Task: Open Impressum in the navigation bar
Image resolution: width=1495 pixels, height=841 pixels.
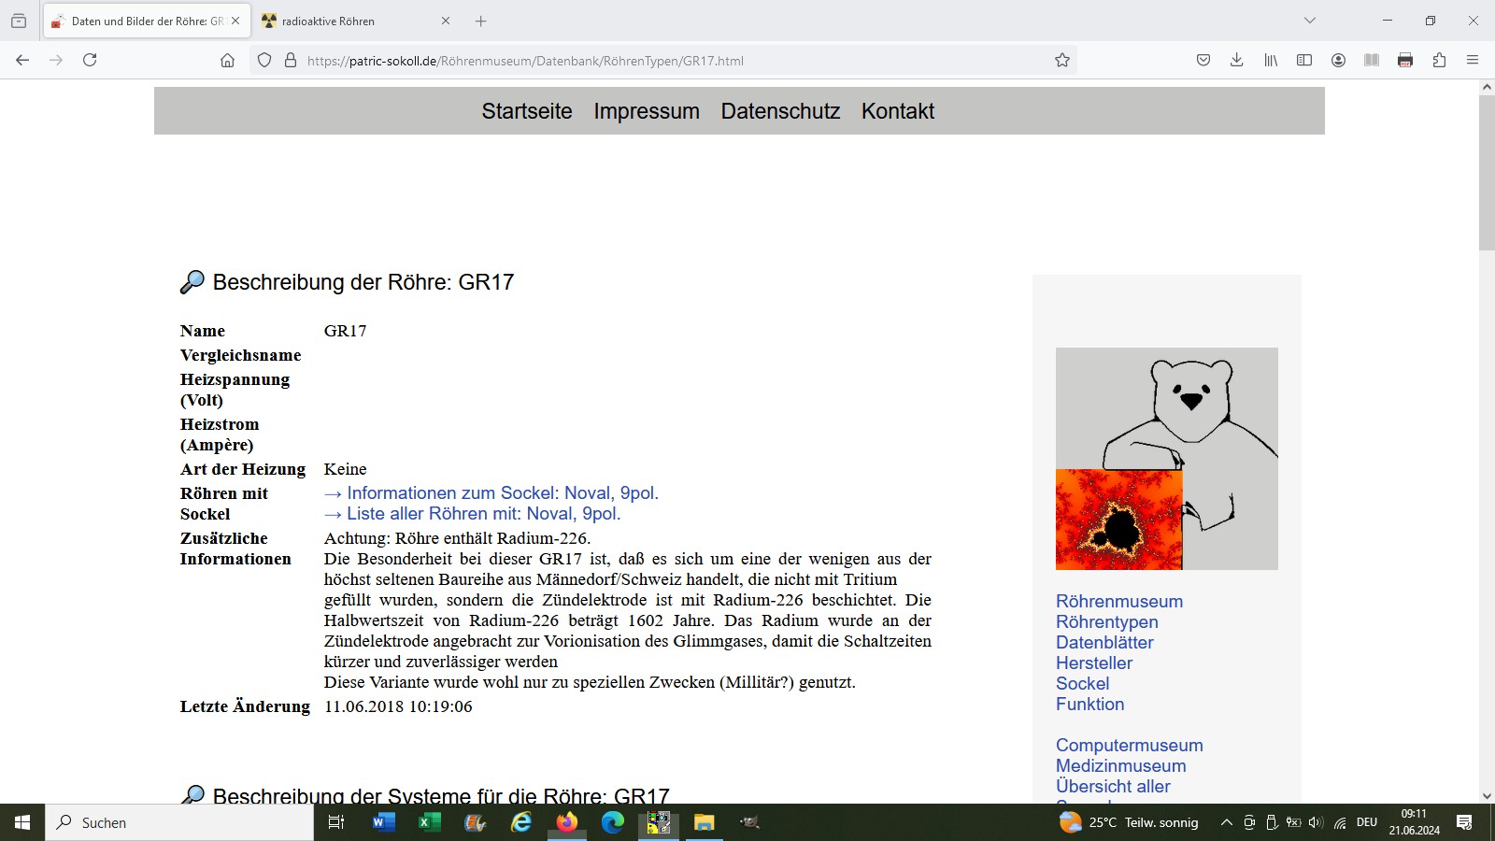Action: (x=647, y=111)
